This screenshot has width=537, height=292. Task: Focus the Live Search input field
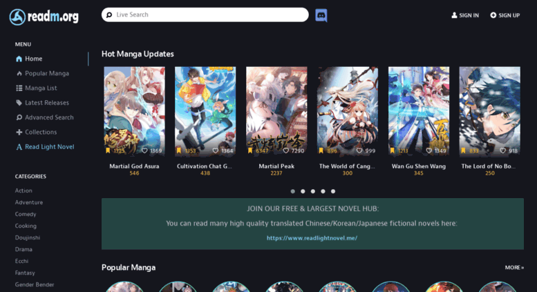pos(205,14)
